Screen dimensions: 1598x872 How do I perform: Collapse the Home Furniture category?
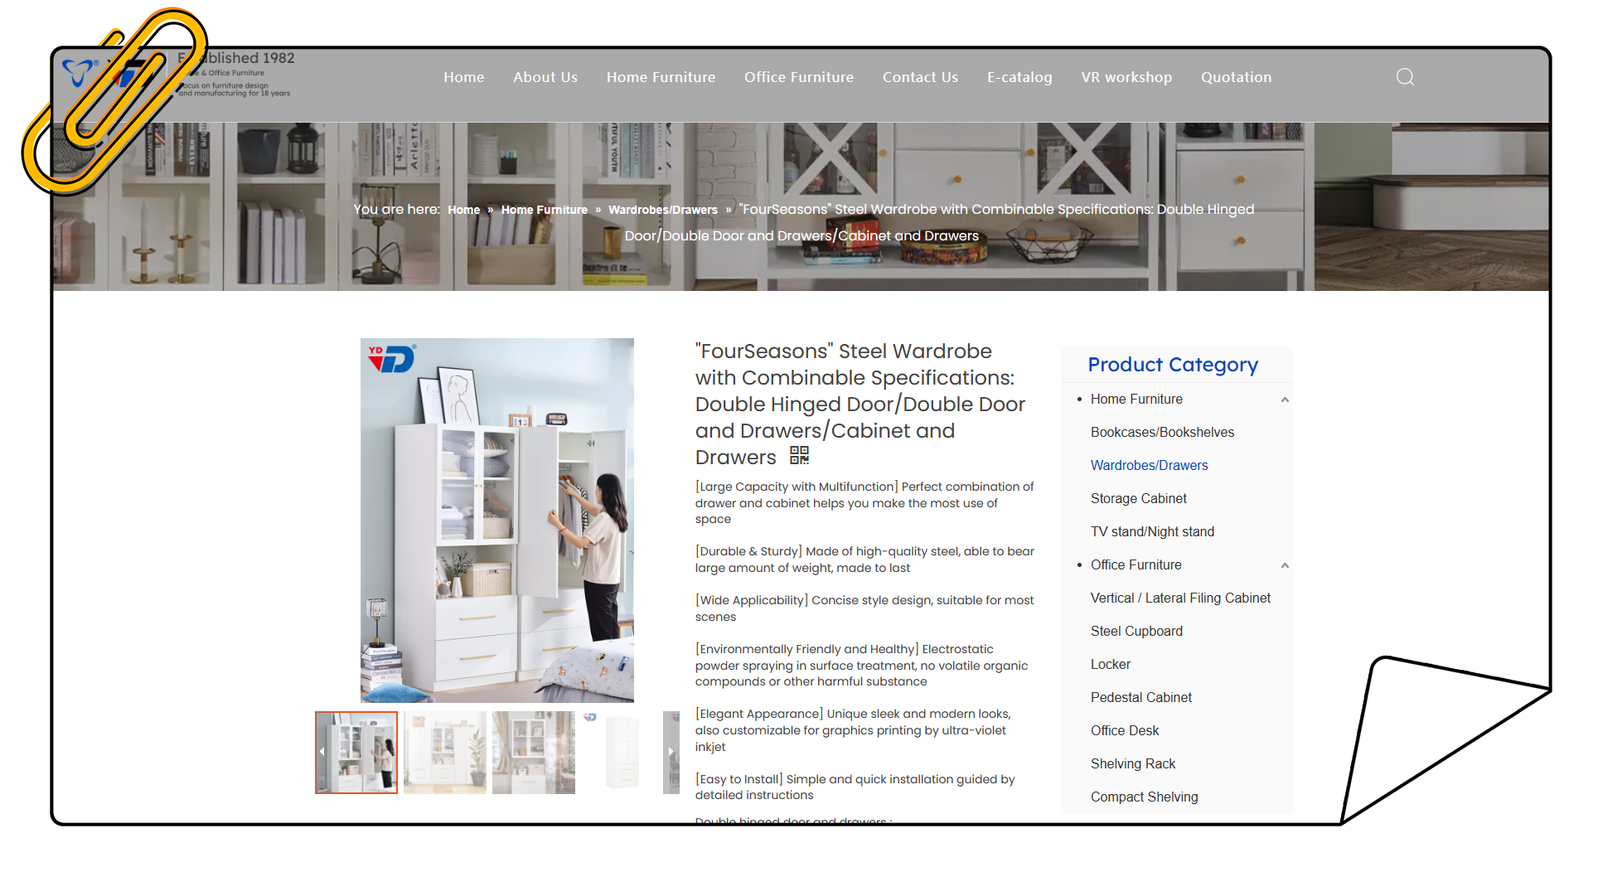[1284, 400]
